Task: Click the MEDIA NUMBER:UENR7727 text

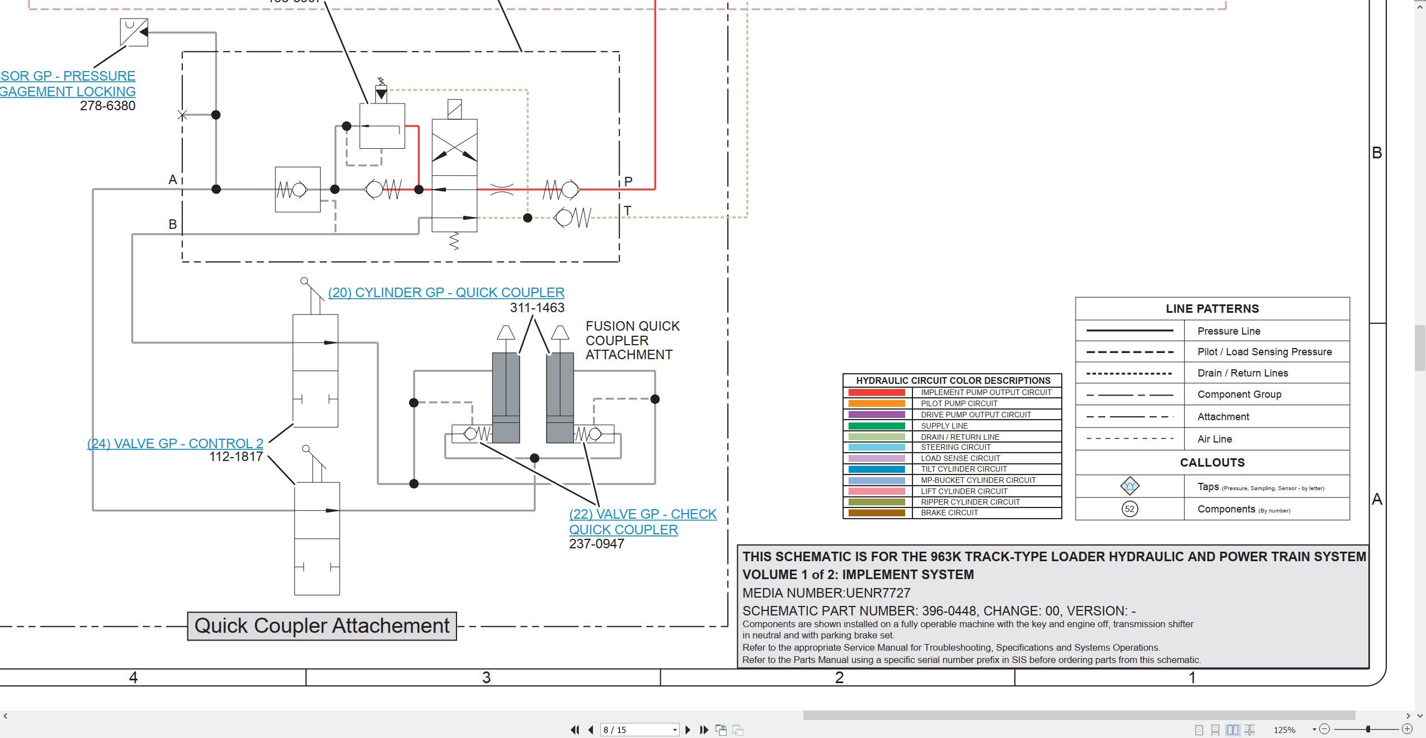Action: pyautogui.click(x=826, y=593)
